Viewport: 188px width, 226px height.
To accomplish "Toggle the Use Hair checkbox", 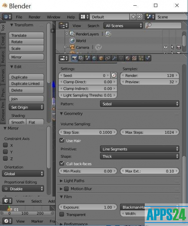I will tap(62, 140).
